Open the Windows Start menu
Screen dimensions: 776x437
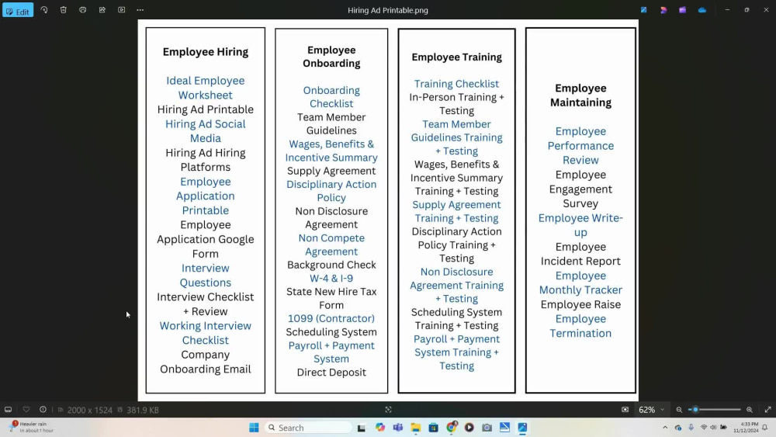pyautogui.click(x=254, y=428)
